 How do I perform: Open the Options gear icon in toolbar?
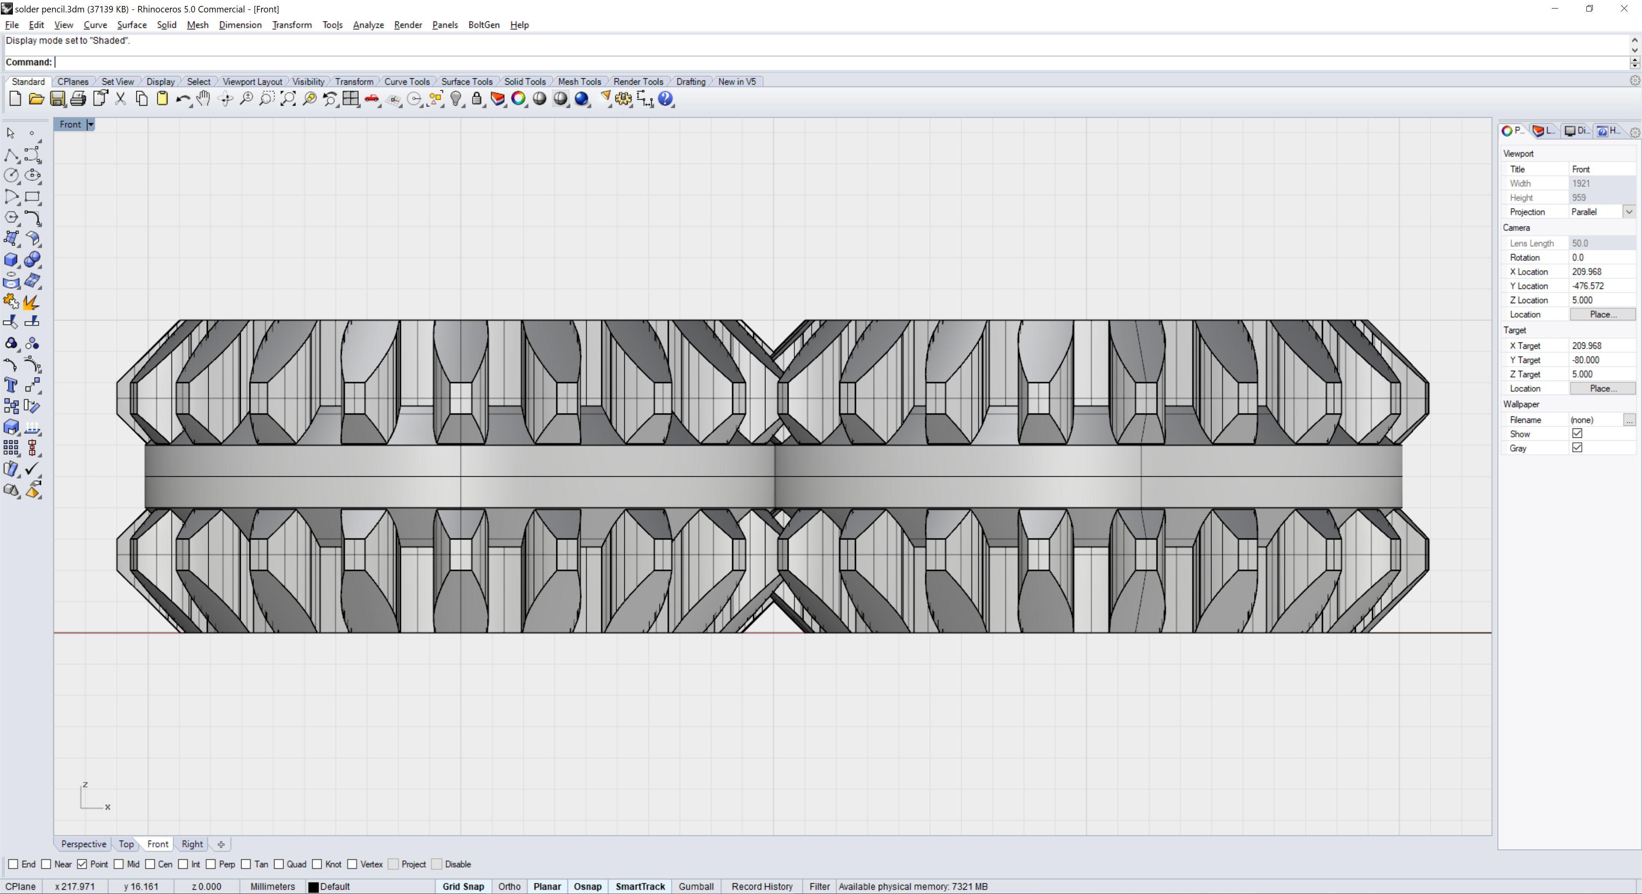tap(623, 99)
